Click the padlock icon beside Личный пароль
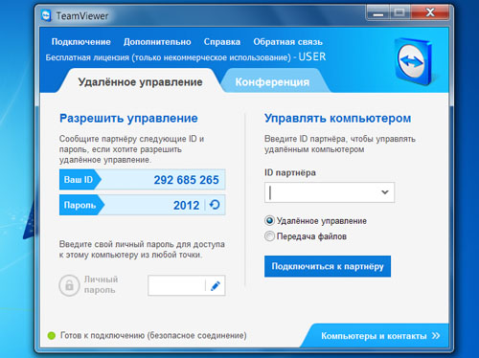This screenshot has height=358, width=479. [x=69, y=285]
